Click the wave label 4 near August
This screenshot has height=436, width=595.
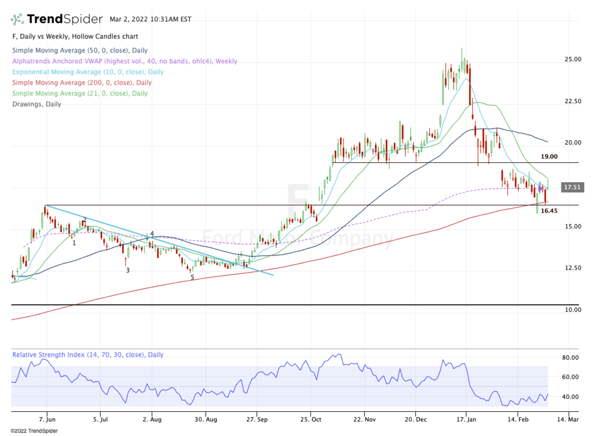[x=152, y=234]
